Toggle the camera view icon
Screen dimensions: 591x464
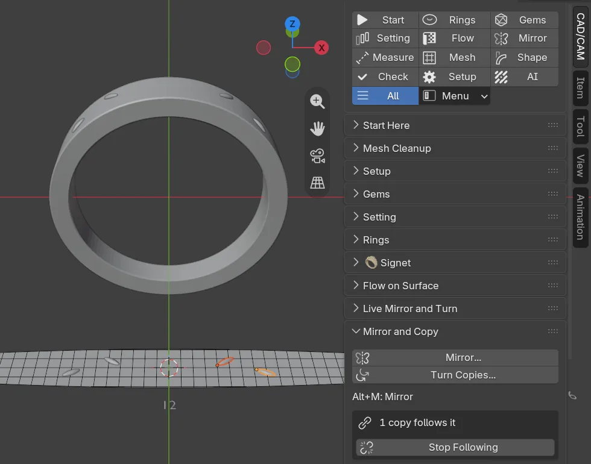click(317, 155)
